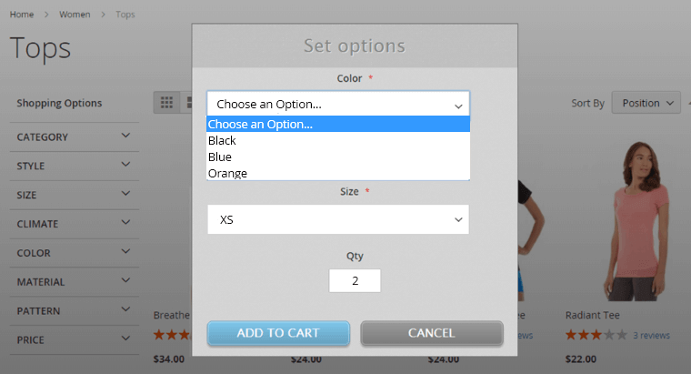Open the Radiant Tee product image
Screen dimensions: 691x374
tap(636, 220)
